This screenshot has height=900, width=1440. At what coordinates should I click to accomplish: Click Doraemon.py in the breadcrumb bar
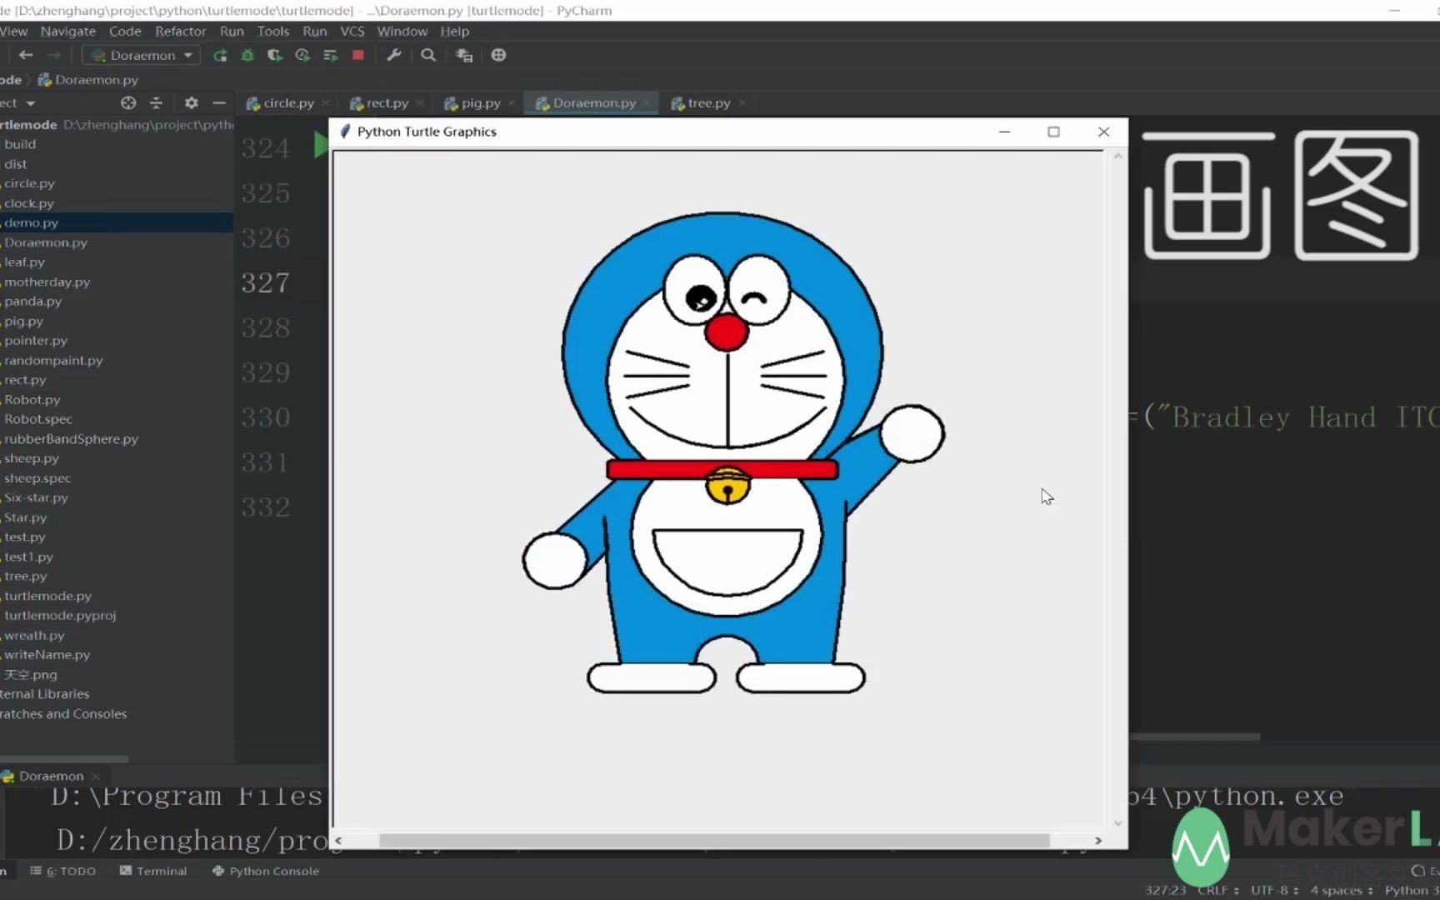88,80
